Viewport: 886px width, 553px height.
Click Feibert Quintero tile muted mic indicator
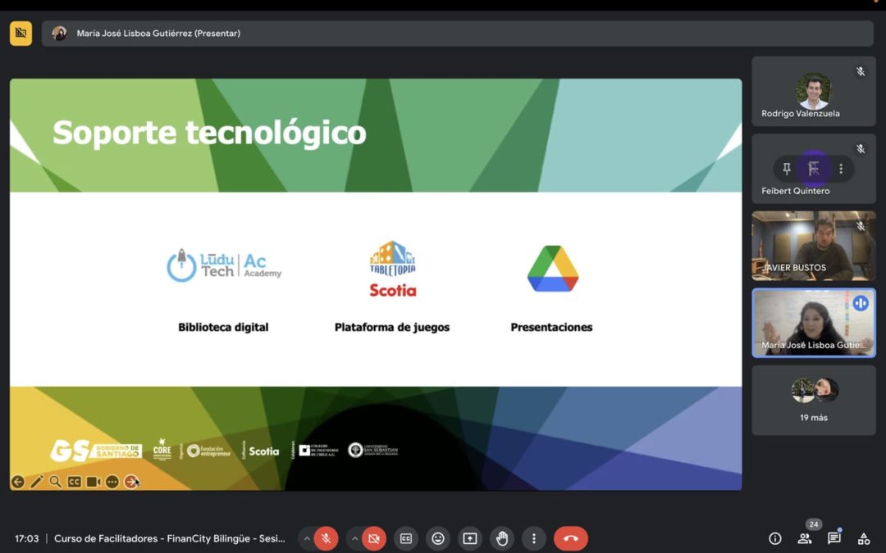(861, 149)
